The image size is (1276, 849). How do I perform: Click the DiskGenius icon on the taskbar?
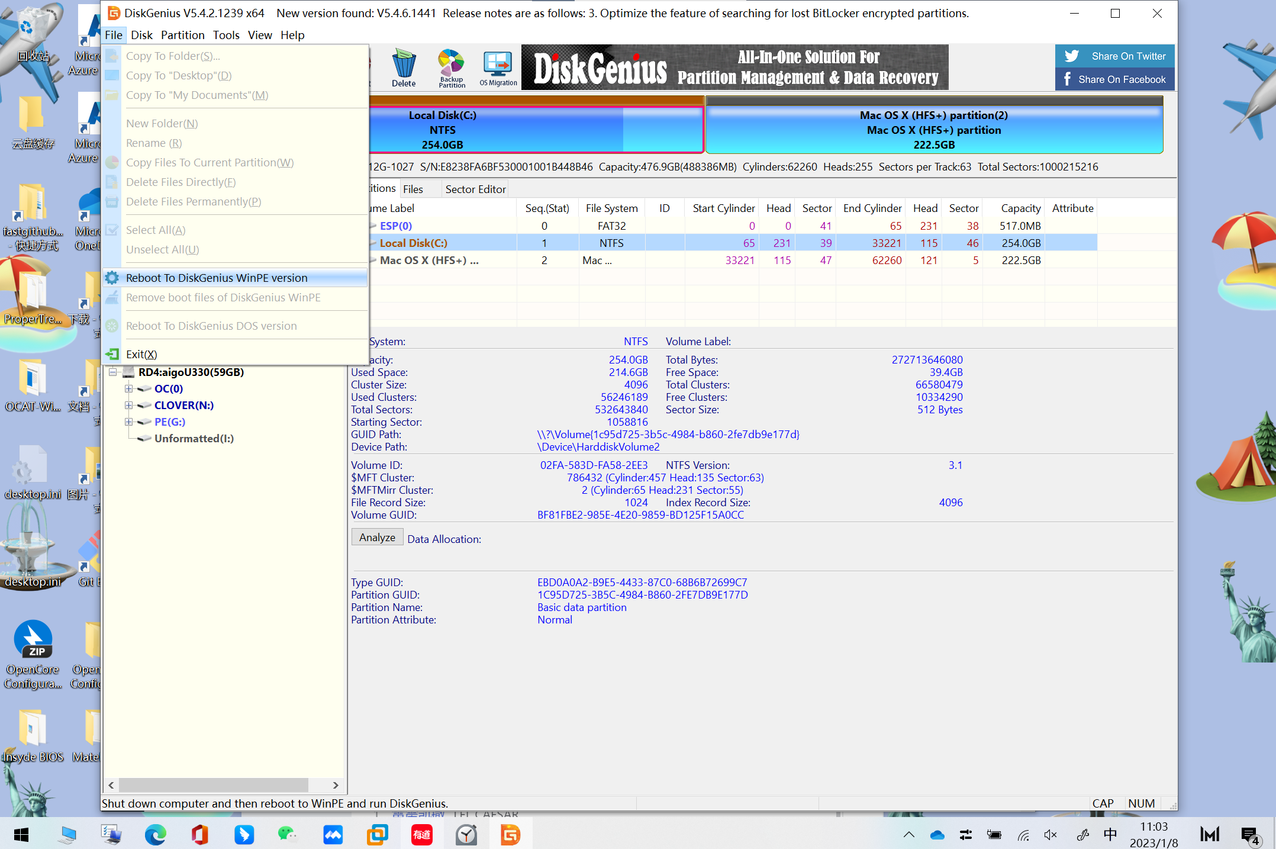[510, 834]
